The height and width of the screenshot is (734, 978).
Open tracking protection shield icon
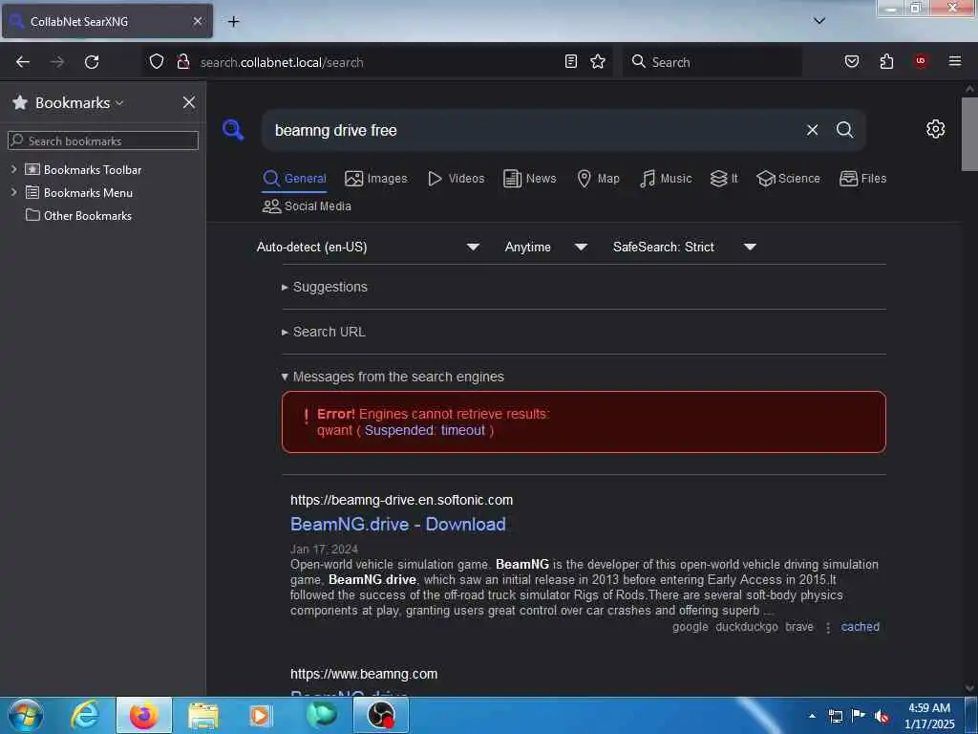click(157, 61)
